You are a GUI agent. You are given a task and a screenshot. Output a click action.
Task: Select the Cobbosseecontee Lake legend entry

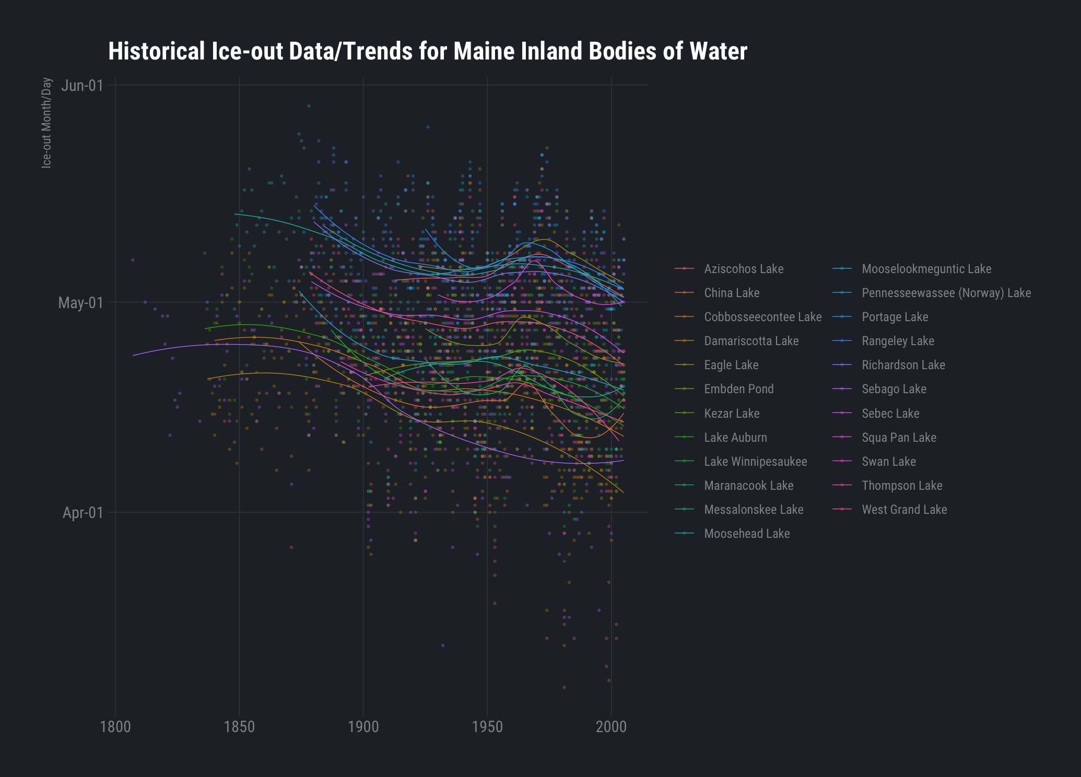(762, 317)
